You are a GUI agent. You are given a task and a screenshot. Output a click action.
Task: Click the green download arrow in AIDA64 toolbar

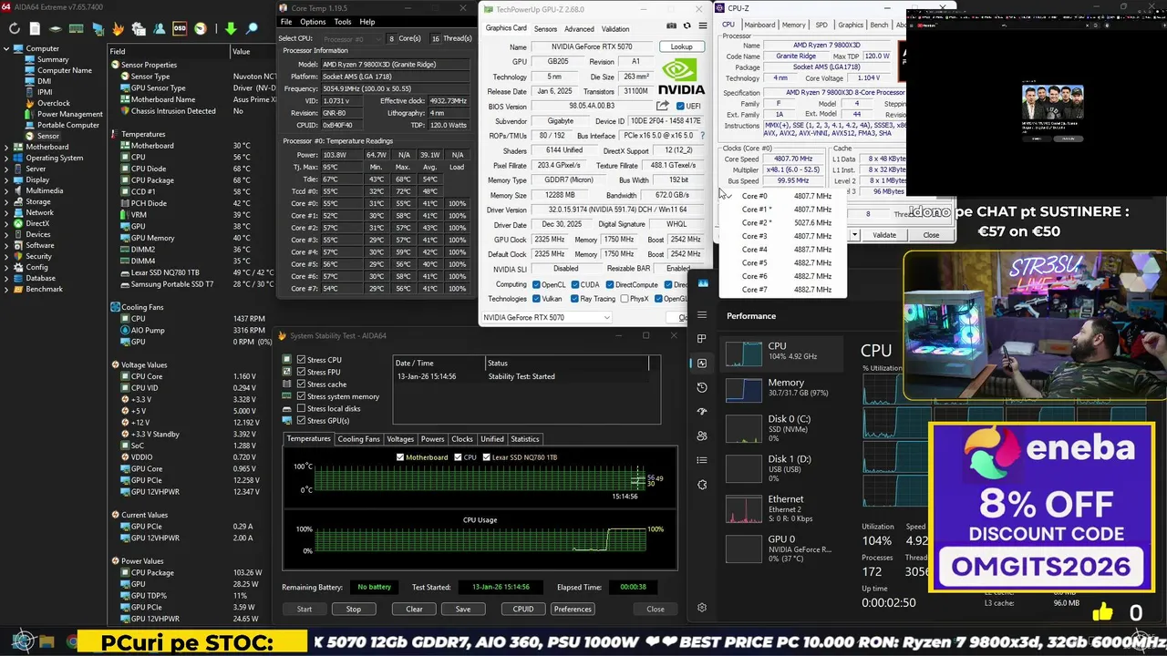coord(231,28)
